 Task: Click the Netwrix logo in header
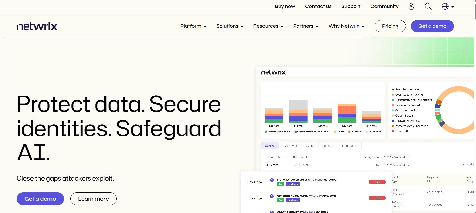(x=37, y=26)
